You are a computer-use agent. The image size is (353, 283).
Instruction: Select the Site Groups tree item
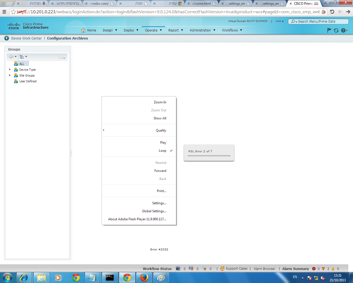pos(27,75)
